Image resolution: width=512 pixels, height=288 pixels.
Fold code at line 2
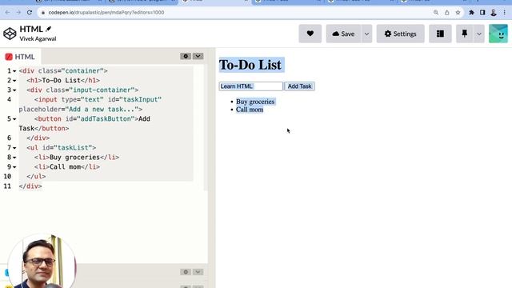click(x=14, y=81)
